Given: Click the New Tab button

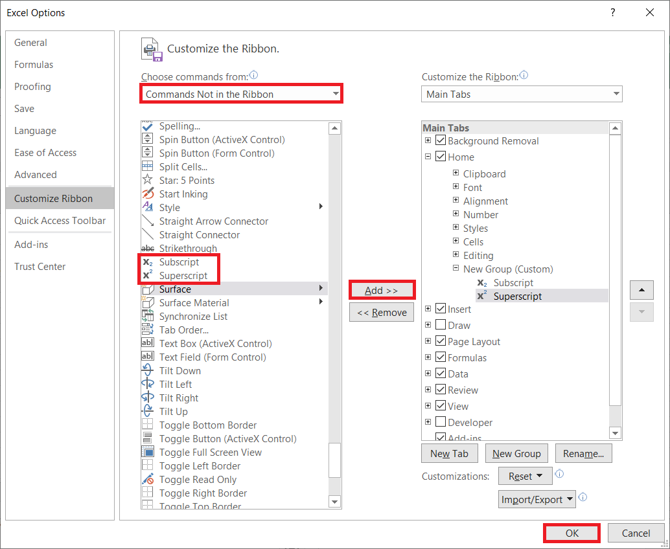Looking at the screenshot, I should coord(449,453).
